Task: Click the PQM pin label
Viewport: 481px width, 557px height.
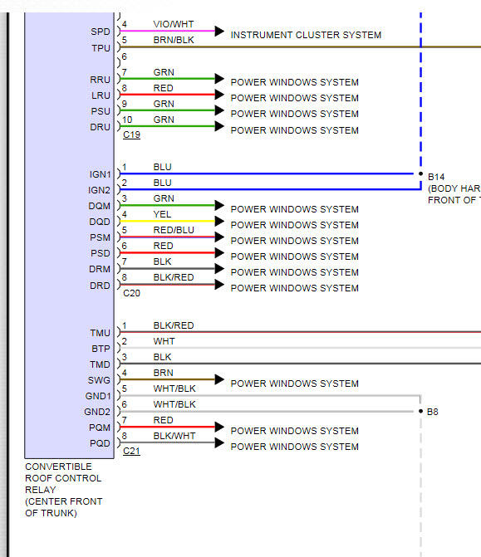Action: click(x=100, y=428)
